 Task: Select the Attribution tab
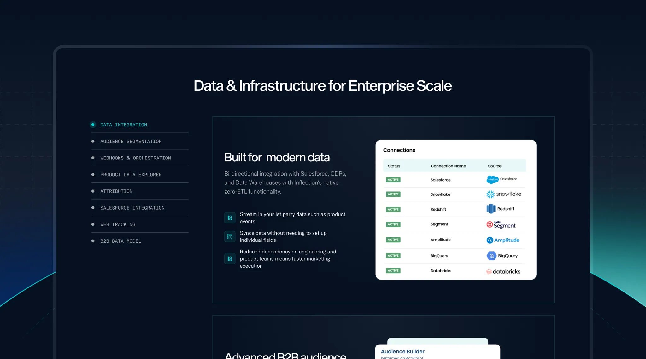click(x=116, y=191)
